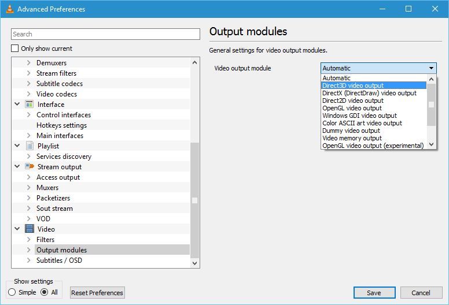This screenshot has width=449, height=305.
Task: Expand the VOD node
Action: point(28,219)
